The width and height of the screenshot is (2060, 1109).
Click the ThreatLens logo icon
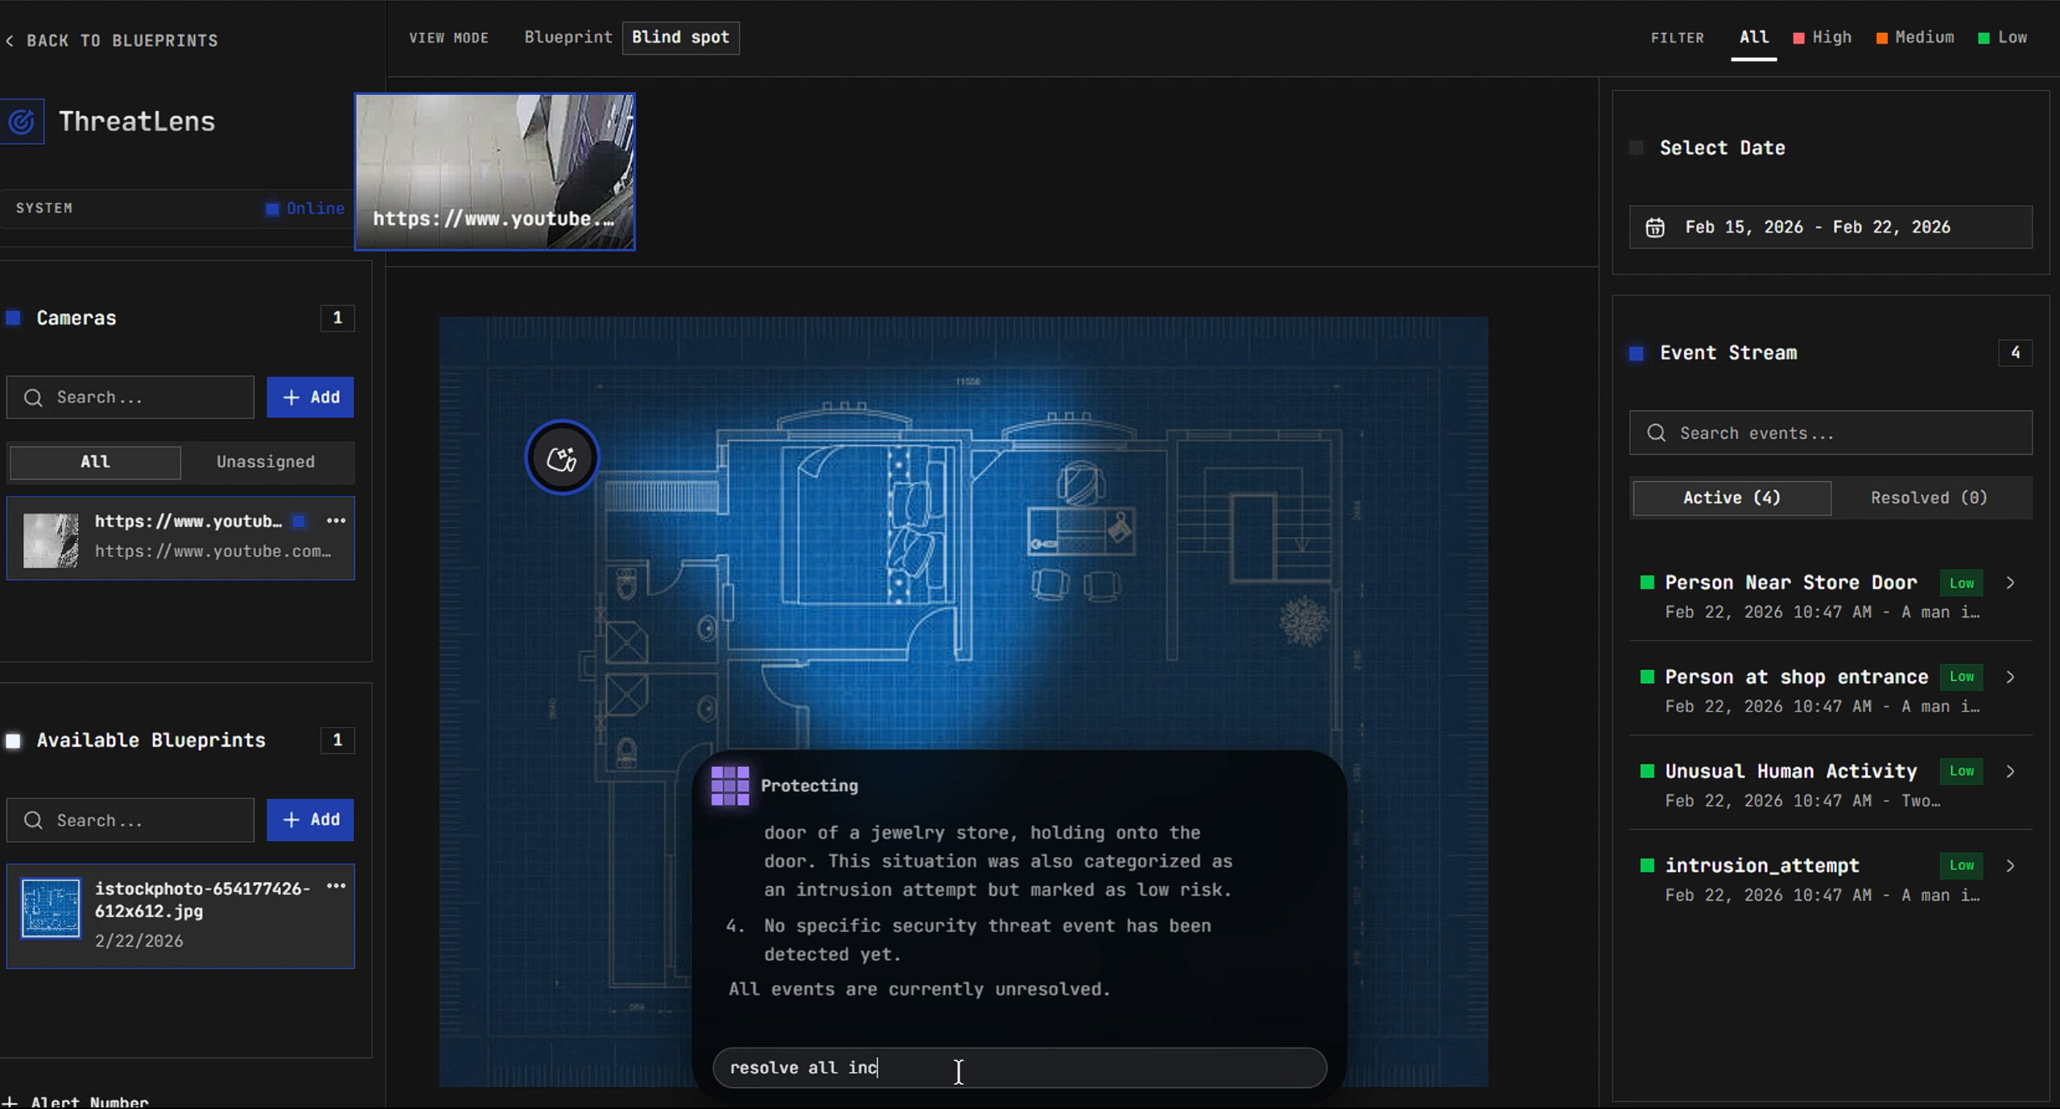(x=22, y=122)
